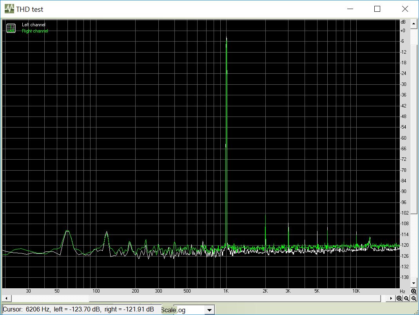Click the 1K frequency axis label
This screenshot has height=315, width=419.
click(x=226, y=291)
